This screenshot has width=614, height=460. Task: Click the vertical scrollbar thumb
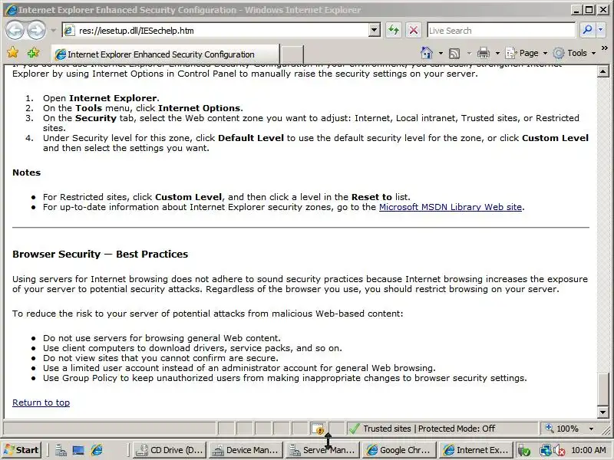point(602,389)
